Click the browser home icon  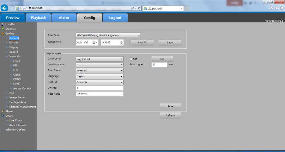click(271, 8)
